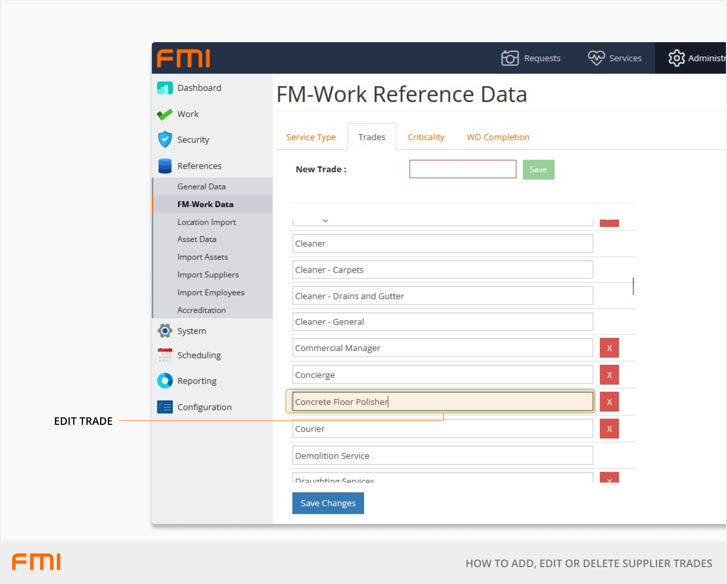The image size is (727, 584).
Task: Open Requests camera icon in header
Action: coord(509,58)
